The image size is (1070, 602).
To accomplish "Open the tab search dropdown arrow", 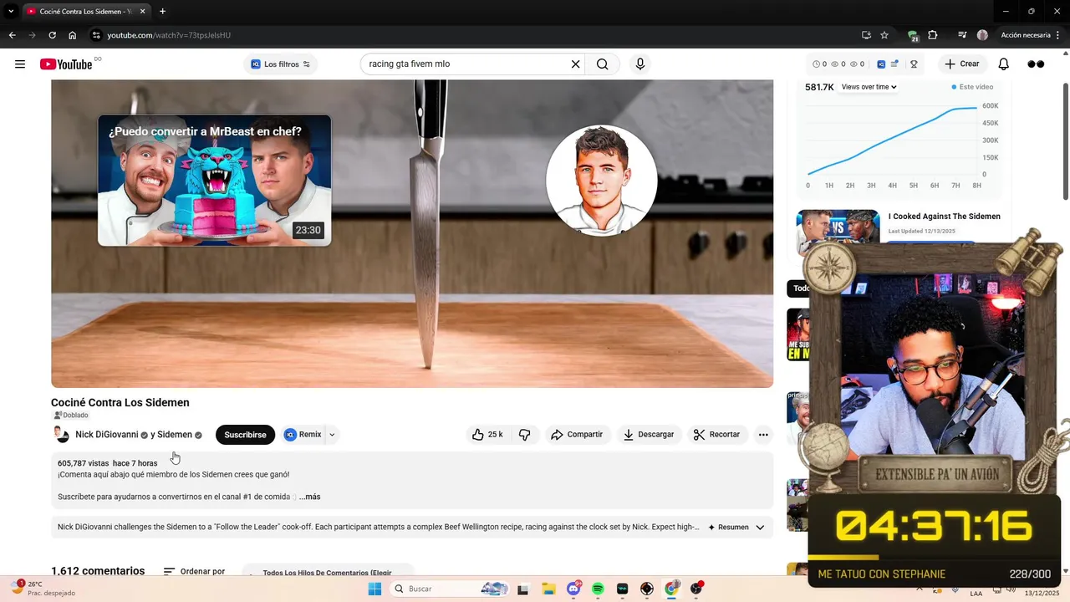I will (x=10, y=12).
